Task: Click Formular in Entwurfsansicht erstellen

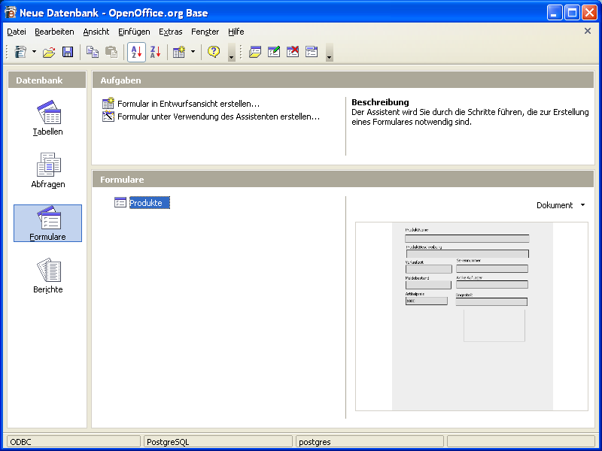Action: pos(188,104)
